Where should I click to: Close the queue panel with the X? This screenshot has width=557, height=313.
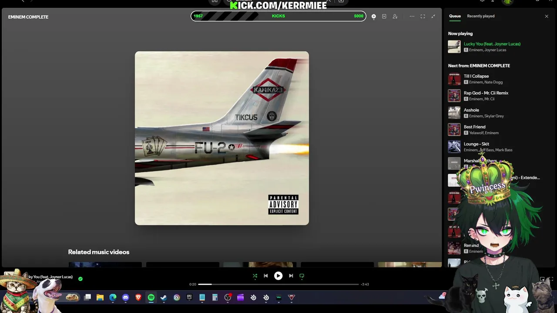[x=547, y=17]
